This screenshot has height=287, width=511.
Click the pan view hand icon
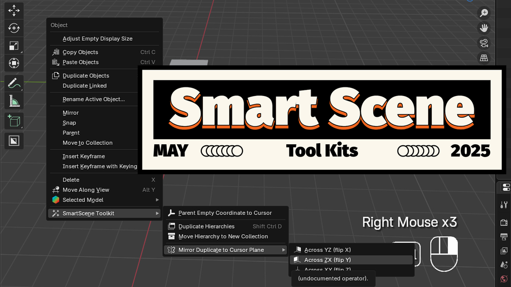pos(484,28)
